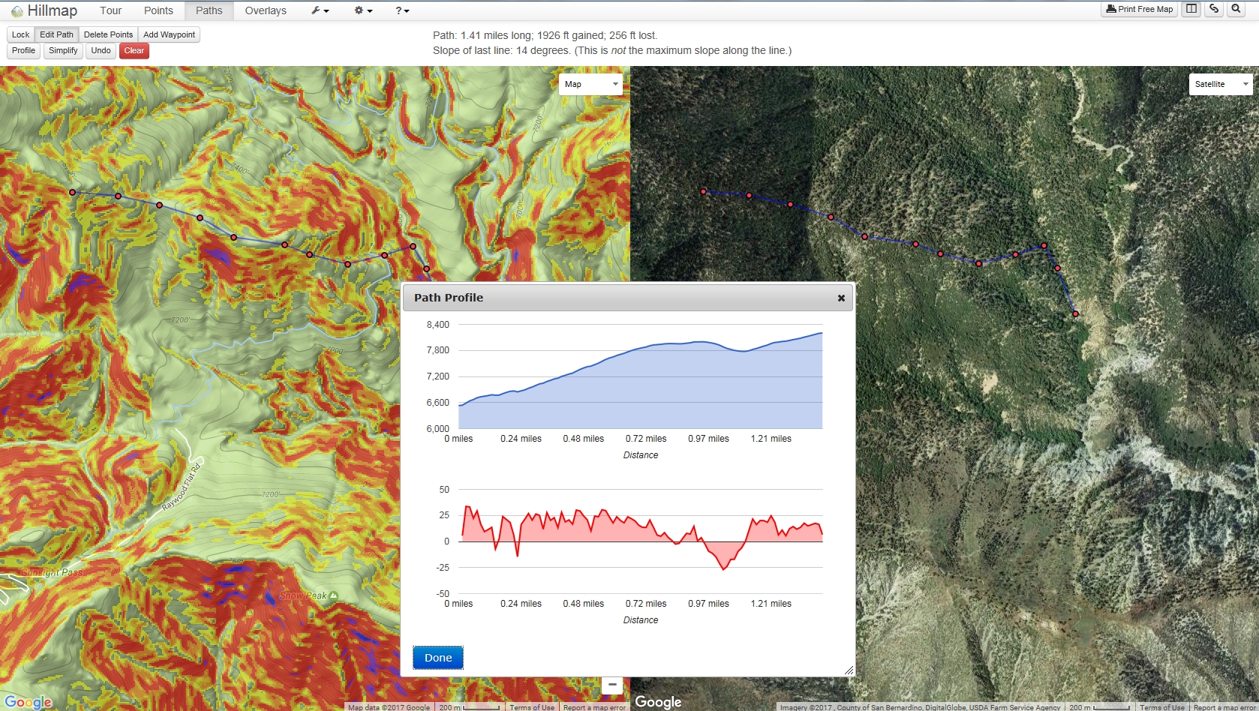Open the Satellite view dropdown on the right map
This screenshot has height=711, width=1259.
point(1220,84)
